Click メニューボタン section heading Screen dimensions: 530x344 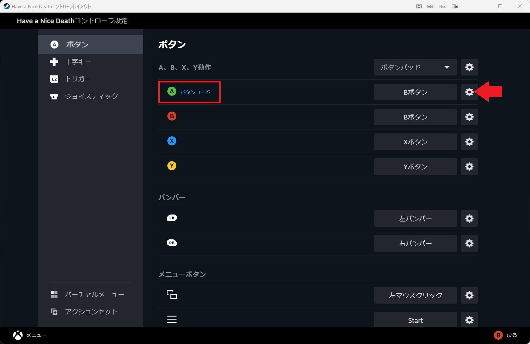(182, 274)
